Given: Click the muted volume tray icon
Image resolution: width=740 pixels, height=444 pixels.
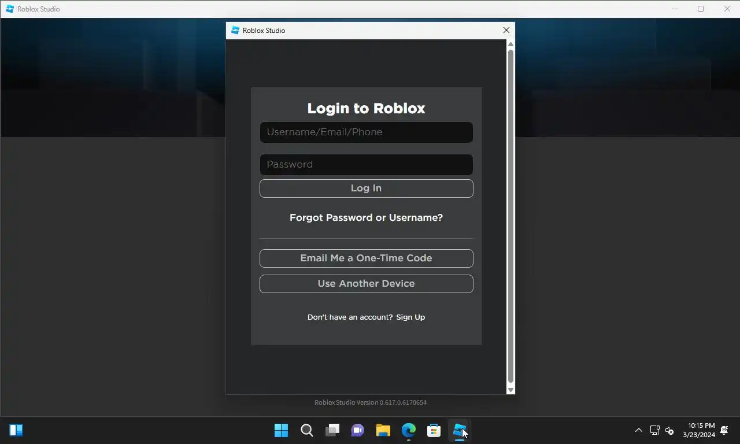Looking at the screenshot, I should pyautogui.click(x=669, y=431).
